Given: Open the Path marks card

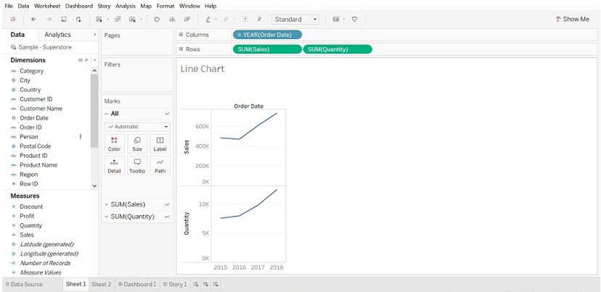Looking at the screenshot, I should [x=160, y=166].
